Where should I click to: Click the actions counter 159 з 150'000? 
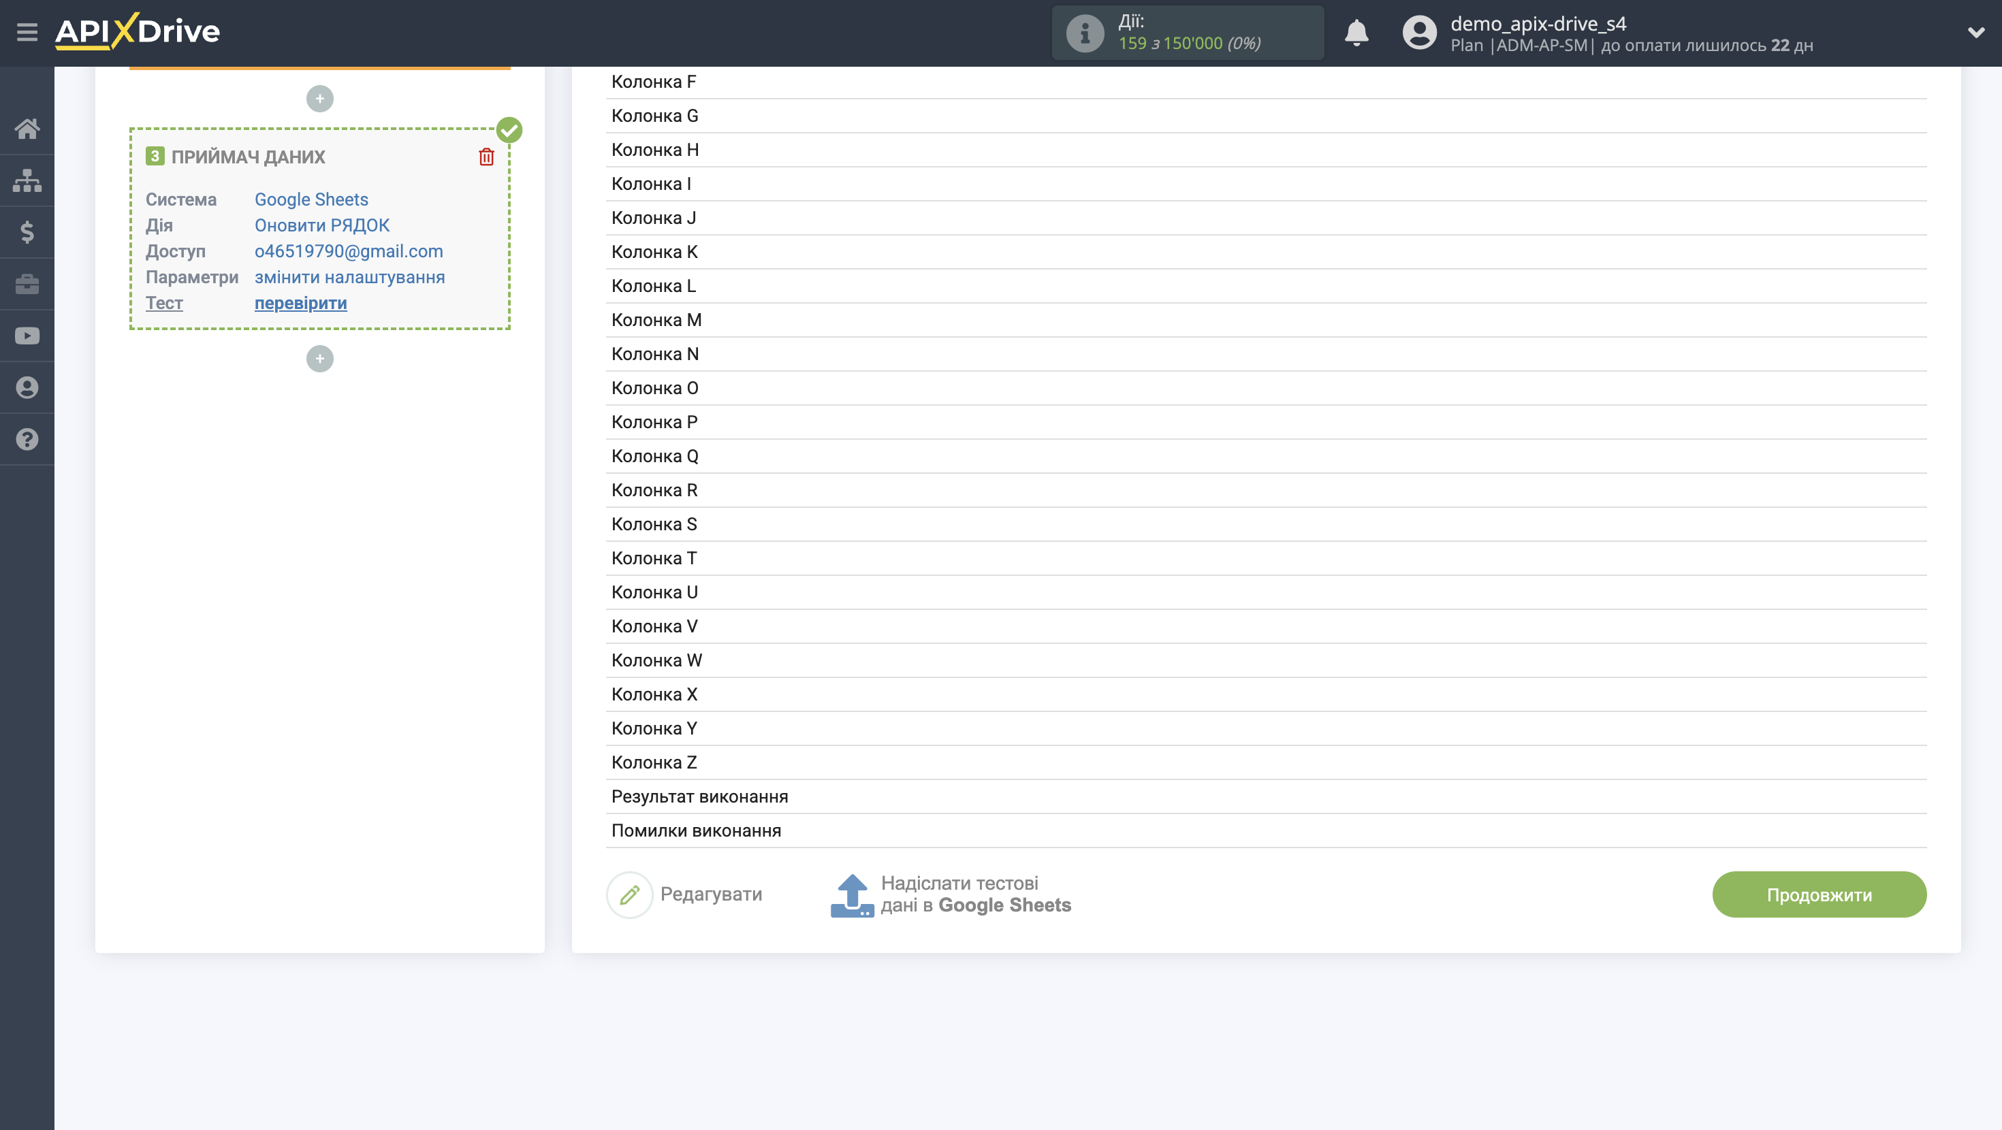[1189, 44]
